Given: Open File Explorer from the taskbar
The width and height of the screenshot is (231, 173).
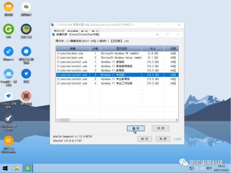Looking at the screenshot, I should [17, 168].
